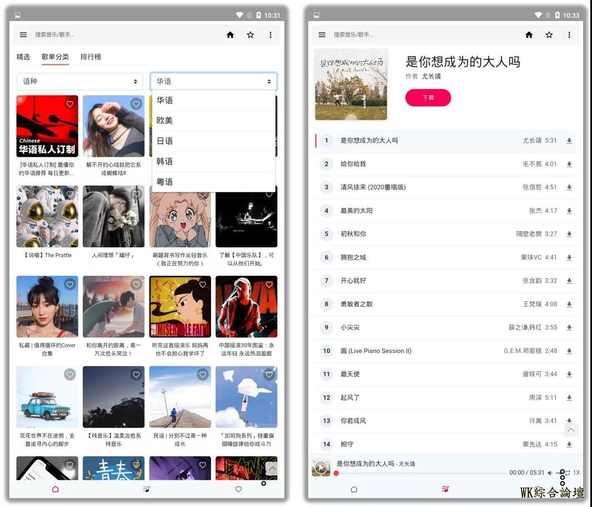Open the 「加班狗系列」 playlist cover
This screenshot has width=592, height=507.
[246, 397]
